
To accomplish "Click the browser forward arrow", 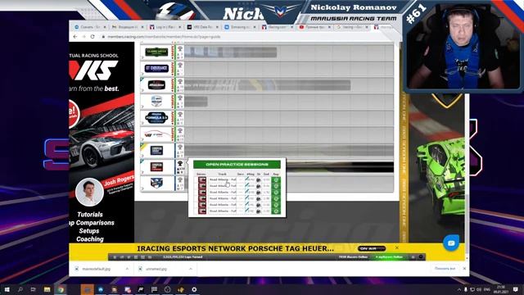I will click(84, 36).
